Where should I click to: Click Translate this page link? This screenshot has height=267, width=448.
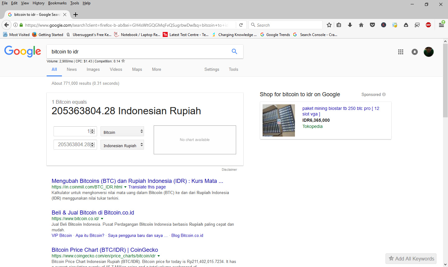pyautogui.click(x=147, y=187)
